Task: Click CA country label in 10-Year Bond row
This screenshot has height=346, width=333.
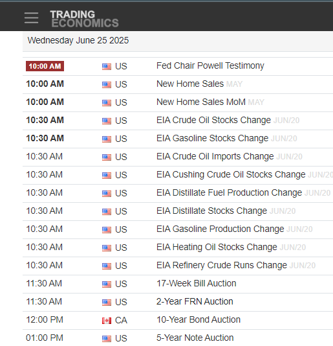Action: 121,320
